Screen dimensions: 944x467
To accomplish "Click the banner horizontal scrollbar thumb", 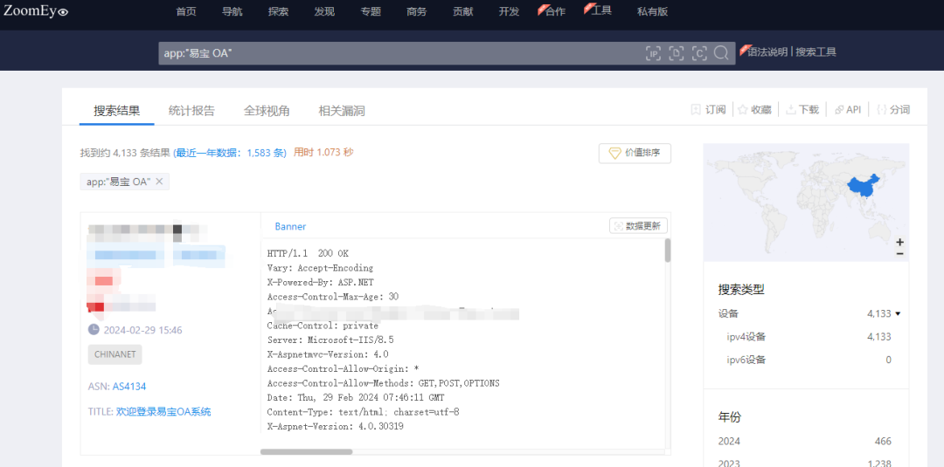I will 307,451.
